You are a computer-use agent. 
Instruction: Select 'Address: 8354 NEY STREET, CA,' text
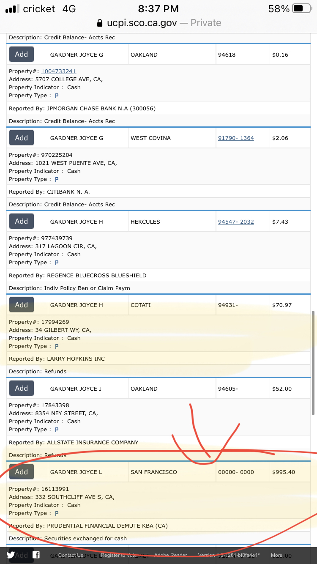pos(53,413)
